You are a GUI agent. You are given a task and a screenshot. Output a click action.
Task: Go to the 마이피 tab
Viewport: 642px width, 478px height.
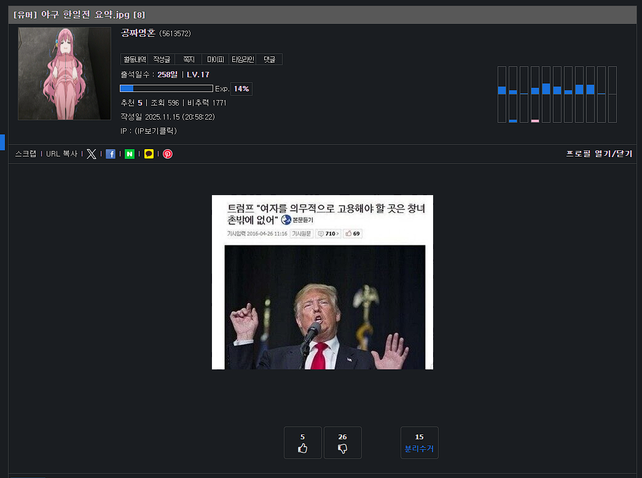click(x=216, y=60)
